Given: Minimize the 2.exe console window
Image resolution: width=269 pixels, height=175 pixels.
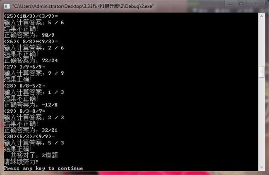Looking at the screenshot, I should click(x=230, y=4).
